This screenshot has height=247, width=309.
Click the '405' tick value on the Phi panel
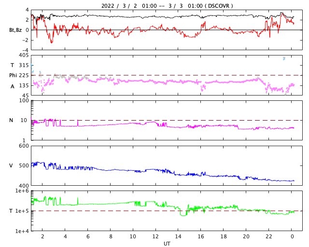pos(24,55)
